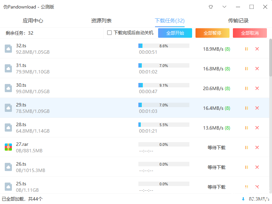Click the 30.ts file icon

8,88
